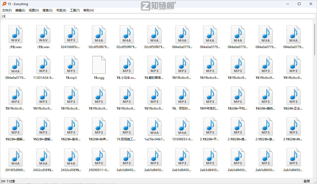The height and width of the screenshot is (184, 317).
Task: Open the 15分钟·平和 MP3 icon
Action: click(x=238, y=95)
